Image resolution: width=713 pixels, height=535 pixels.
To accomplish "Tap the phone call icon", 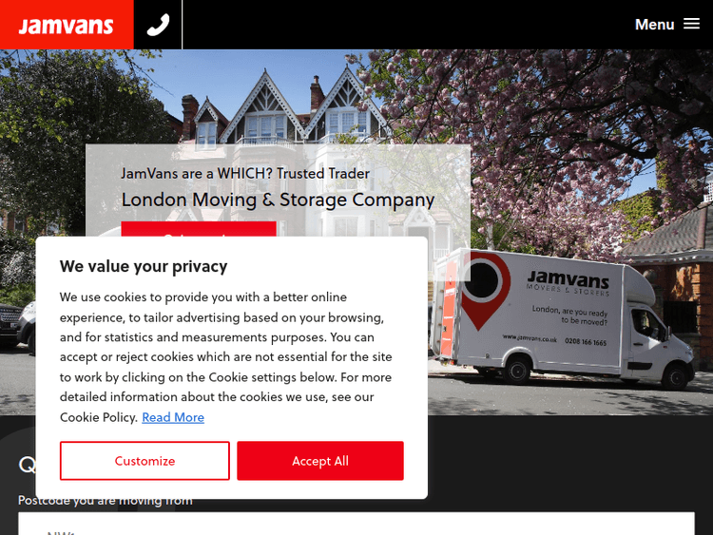I will 158,25.
